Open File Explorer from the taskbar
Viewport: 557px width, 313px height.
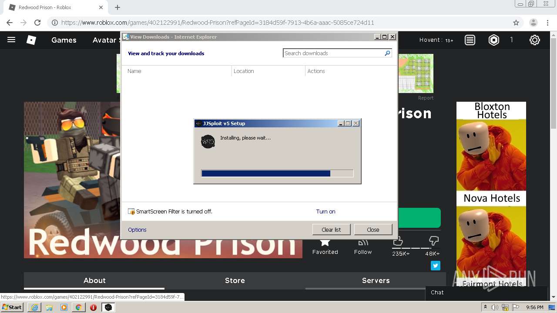coord(49,307)
